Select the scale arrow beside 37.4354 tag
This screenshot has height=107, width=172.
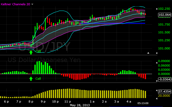point(157,90)
